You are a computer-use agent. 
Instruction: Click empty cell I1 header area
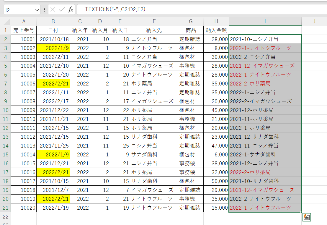tap(265, 30)
